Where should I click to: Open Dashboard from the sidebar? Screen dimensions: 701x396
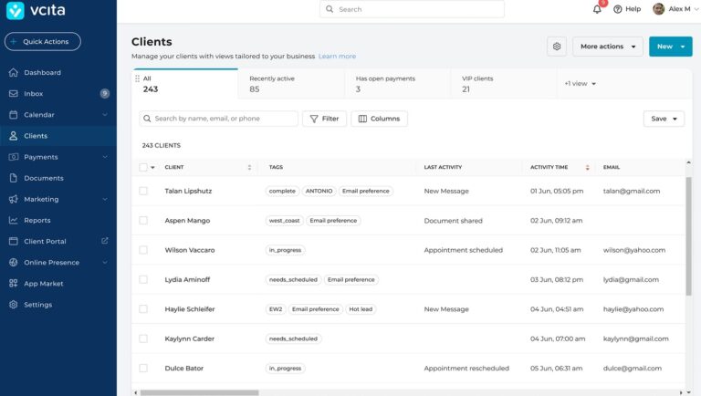click(42, 72)
